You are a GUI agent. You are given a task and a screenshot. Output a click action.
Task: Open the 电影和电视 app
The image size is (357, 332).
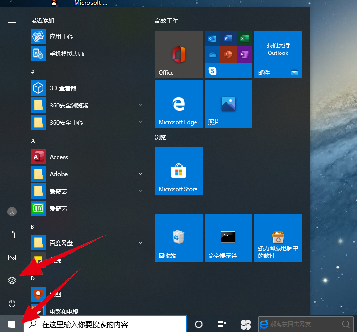pyautogui.click(x=87, y=311)
